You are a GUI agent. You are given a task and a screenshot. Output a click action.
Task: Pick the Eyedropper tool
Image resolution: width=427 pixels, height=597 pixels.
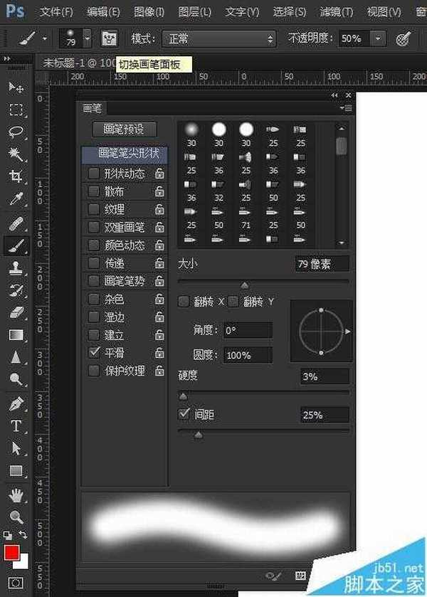[x=16, y=199]
